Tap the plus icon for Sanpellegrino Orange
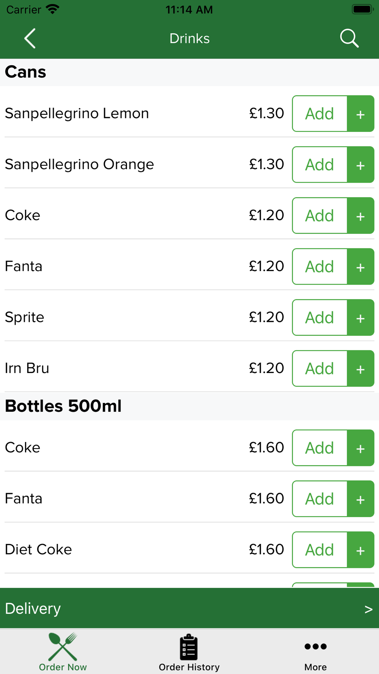 click(360, 165)
